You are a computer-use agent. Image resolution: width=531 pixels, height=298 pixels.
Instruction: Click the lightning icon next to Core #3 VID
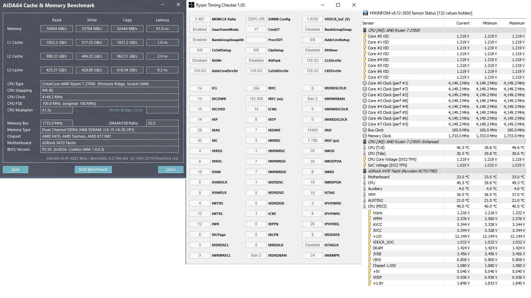coord(365,54)
